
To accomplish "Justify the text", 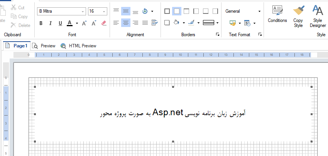I will click(145, 23).
